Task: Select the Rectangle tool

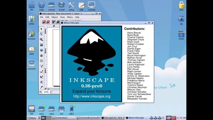Action: pos(41,45)
